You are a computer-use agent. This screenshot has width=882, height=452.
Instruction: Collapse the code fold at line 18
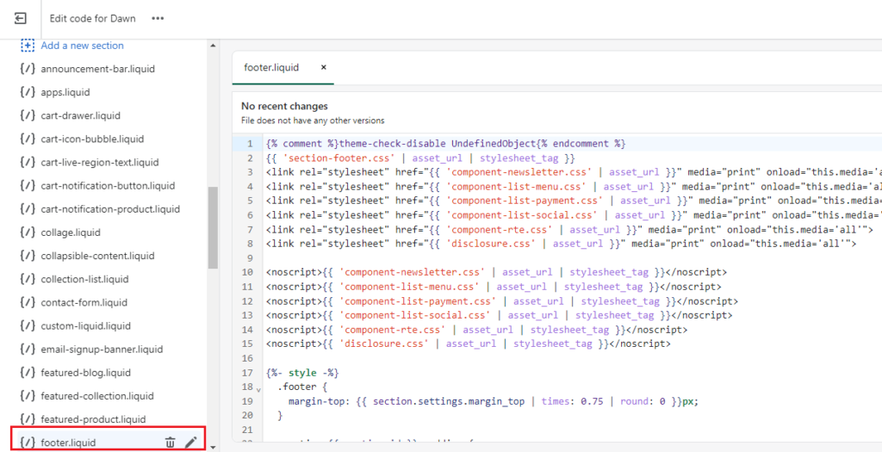click(x=260, y=390)
